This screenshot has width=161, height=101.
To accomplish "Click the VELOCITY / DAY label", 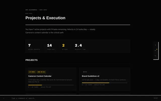I will (x=80, y=49).
